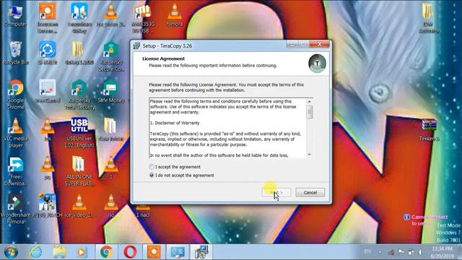Image resolution: width=462 pixels, height=260 pixels.
Task: Open USBUtil ver 1.02 desktop icon
Action: point(79,133)
